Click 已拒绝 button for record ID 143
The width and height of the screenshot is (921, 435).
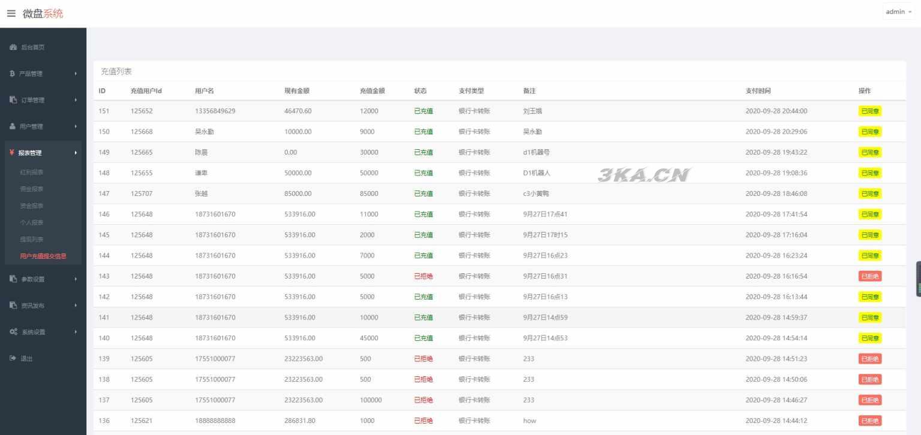click(869, 276)
